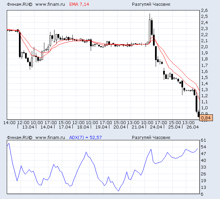
Task: Click the 61 value on the ADX axis
Action: tap(203, 140)
